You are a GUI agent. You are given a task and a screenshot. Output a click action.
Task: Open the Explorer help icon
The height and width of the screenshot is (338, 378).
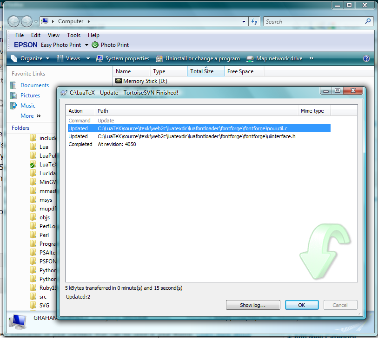366,58
